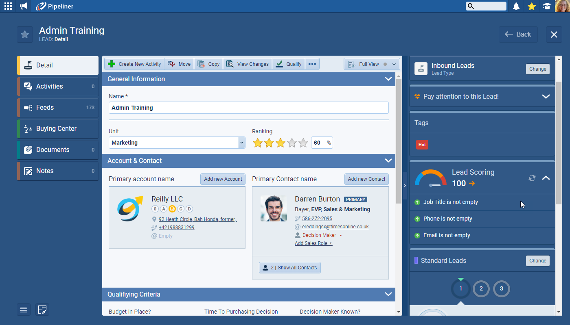Select lead step 2 circle
The image size is (570, 325).
(x=481, y=289)
